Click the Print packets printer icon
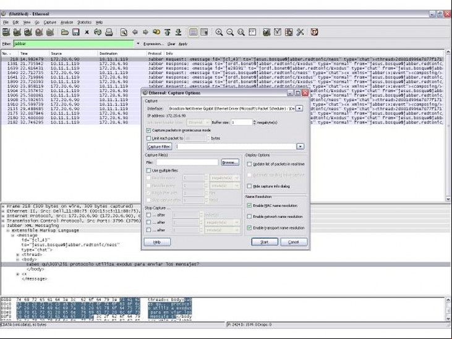Image resolution: width=452 pixels, height=339 pixels. [109, 32]
